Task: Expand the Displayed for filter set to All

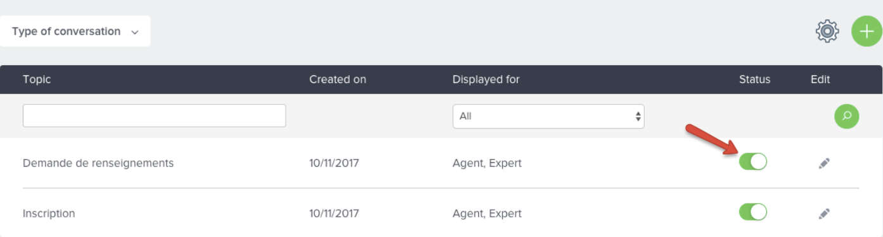Action: click(x=549, y=117)
